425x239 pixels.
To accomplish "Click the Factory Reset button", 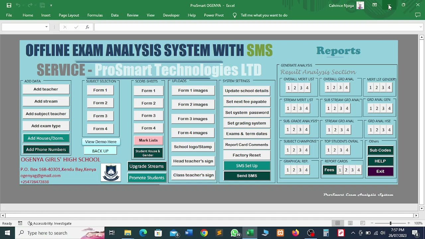I will click(247, 155).
